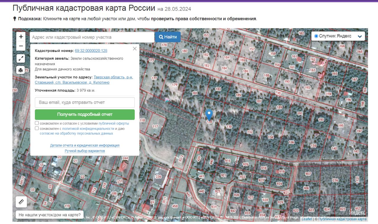This screenshot has height=224, width=378.
Task: Click the Найти search button
Action: click(x=168, y=37)
